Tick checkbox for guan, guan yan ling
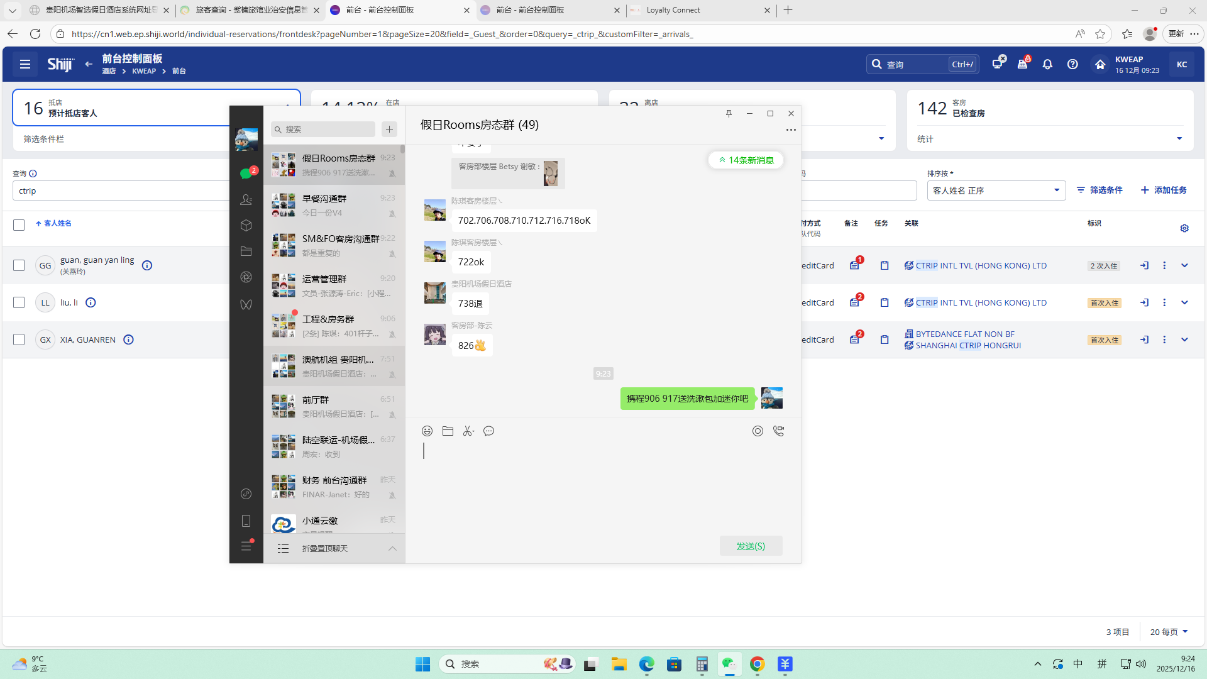 coord(19,265)
